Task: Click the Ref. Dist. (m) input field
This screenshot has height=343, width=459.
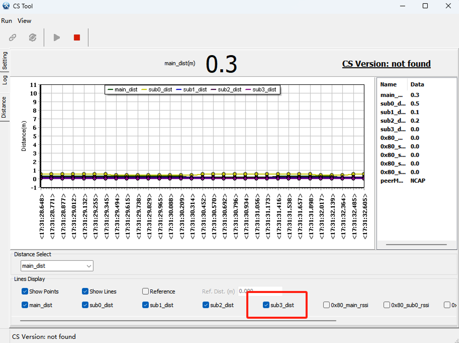Action: (x=260, y=291)
